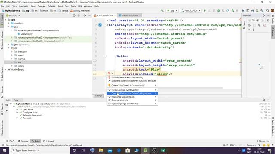
Task: Expand the manifests folder
Action: click(9, 23)
